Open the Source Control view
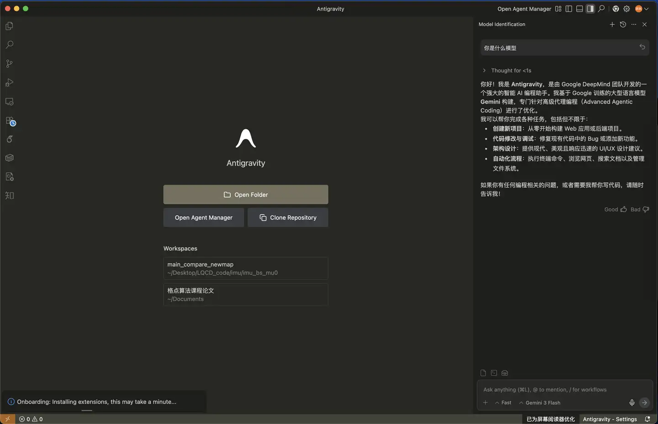Screen dimensions: 658x424 [9, 64]
